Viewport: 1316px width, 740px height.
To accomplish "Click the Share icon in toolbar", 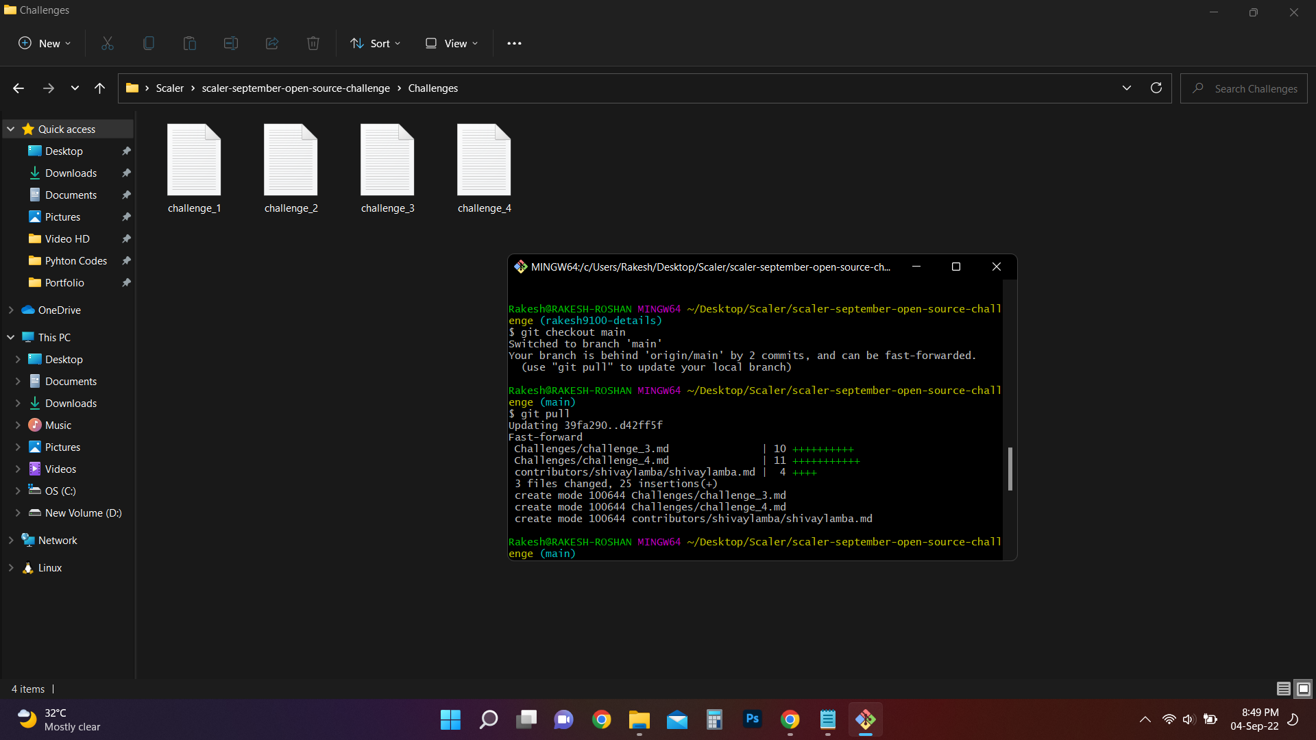I will click(272, 43).
